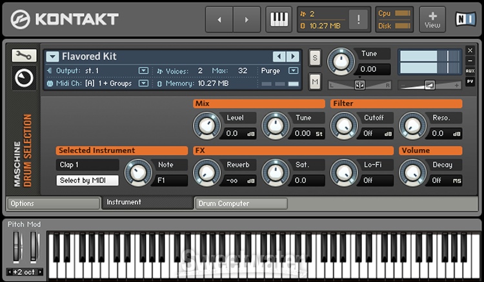The image size is (484, 282).
Task: Click the Reverb knob
Action: [207, 173]
